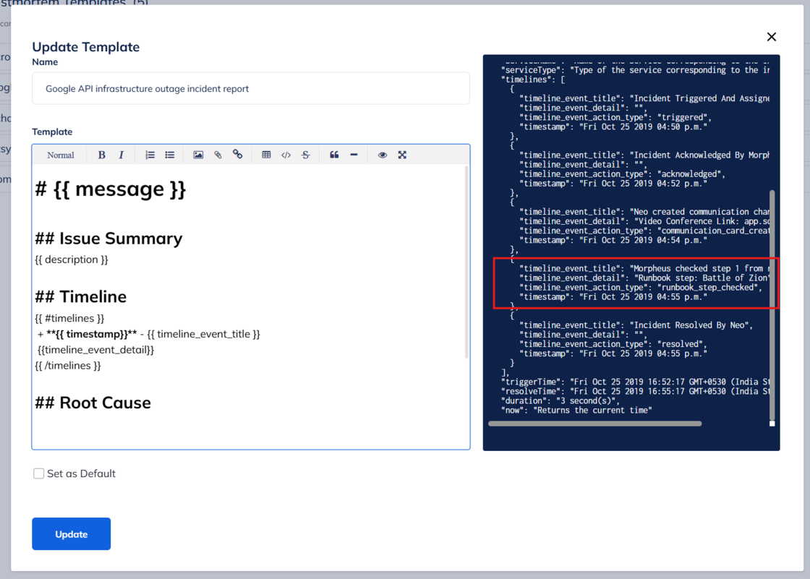Click the "now": "Returns the current time" line
This screenshot has width=810, height=579.
[576, 410]
